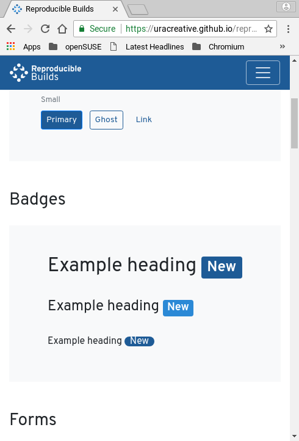
Task: Bookmark this page with star icon
Action: (268, 29)
